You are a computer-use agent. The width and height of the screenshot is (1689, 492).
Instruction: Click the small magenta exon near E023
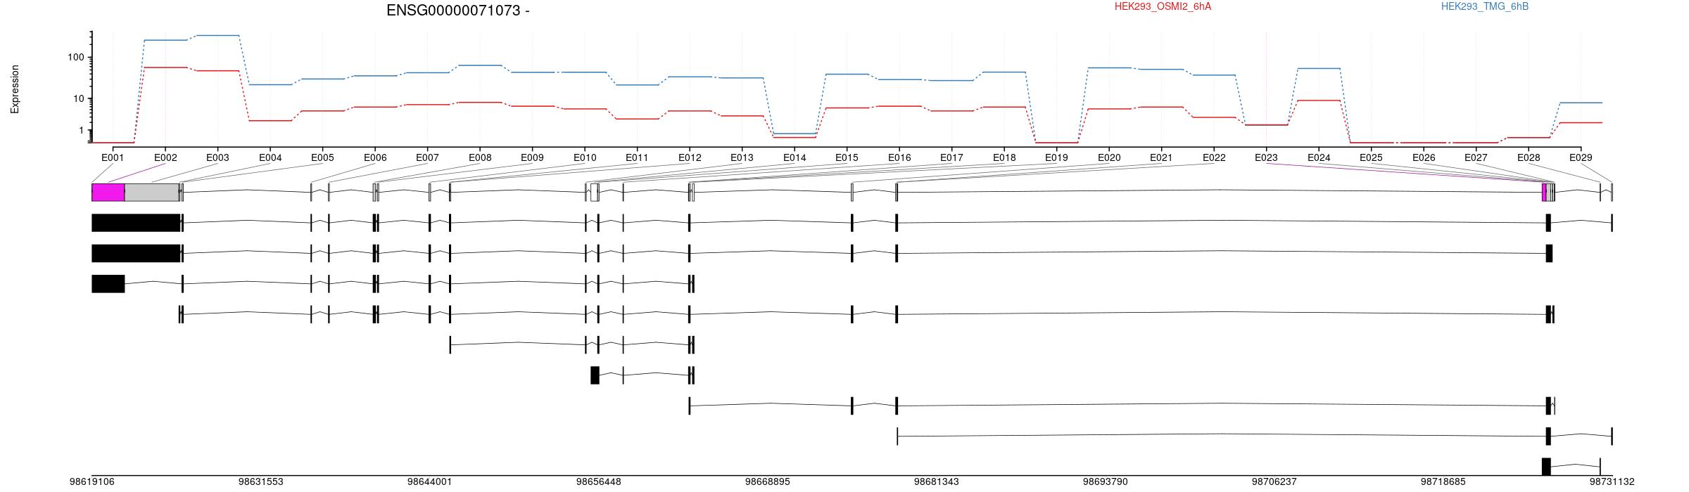coord(1544,193)
